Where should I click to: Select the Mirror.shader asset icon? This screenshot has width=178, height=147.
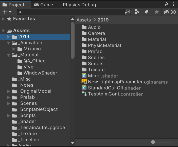tap(84, 76)
